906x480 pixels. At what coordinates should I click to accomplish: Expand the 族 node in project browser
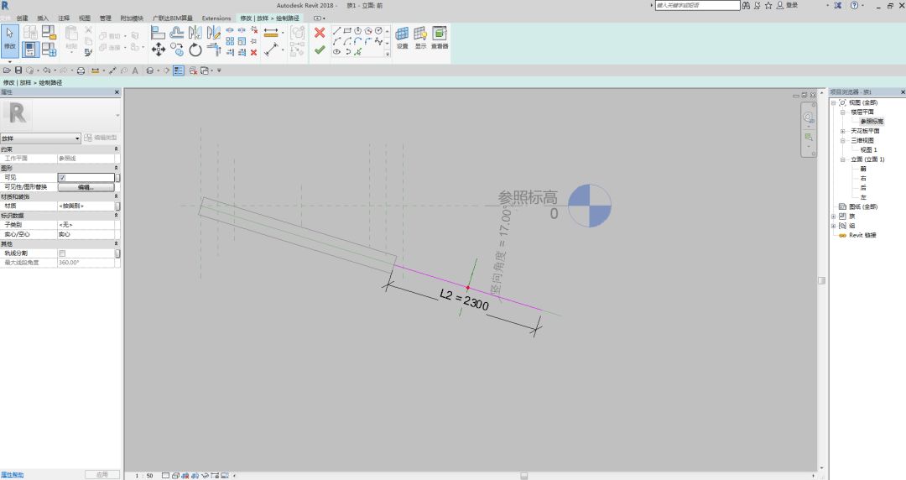tap(833, 217)
